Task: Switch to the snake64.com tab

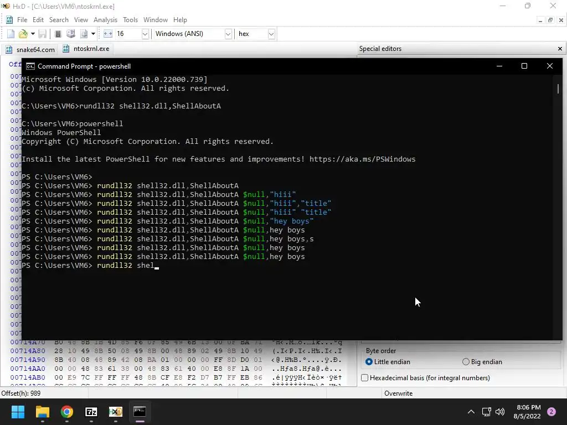Action: click(x=30, y=49)
